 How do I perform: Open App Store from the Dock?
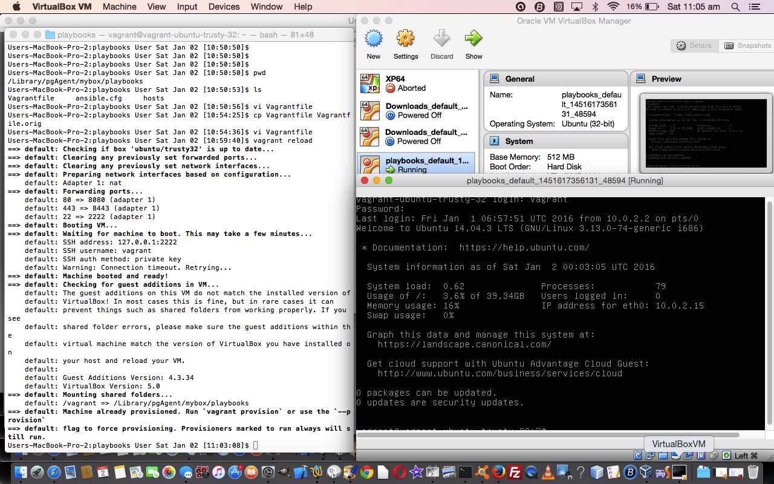[x=235, y=472]
